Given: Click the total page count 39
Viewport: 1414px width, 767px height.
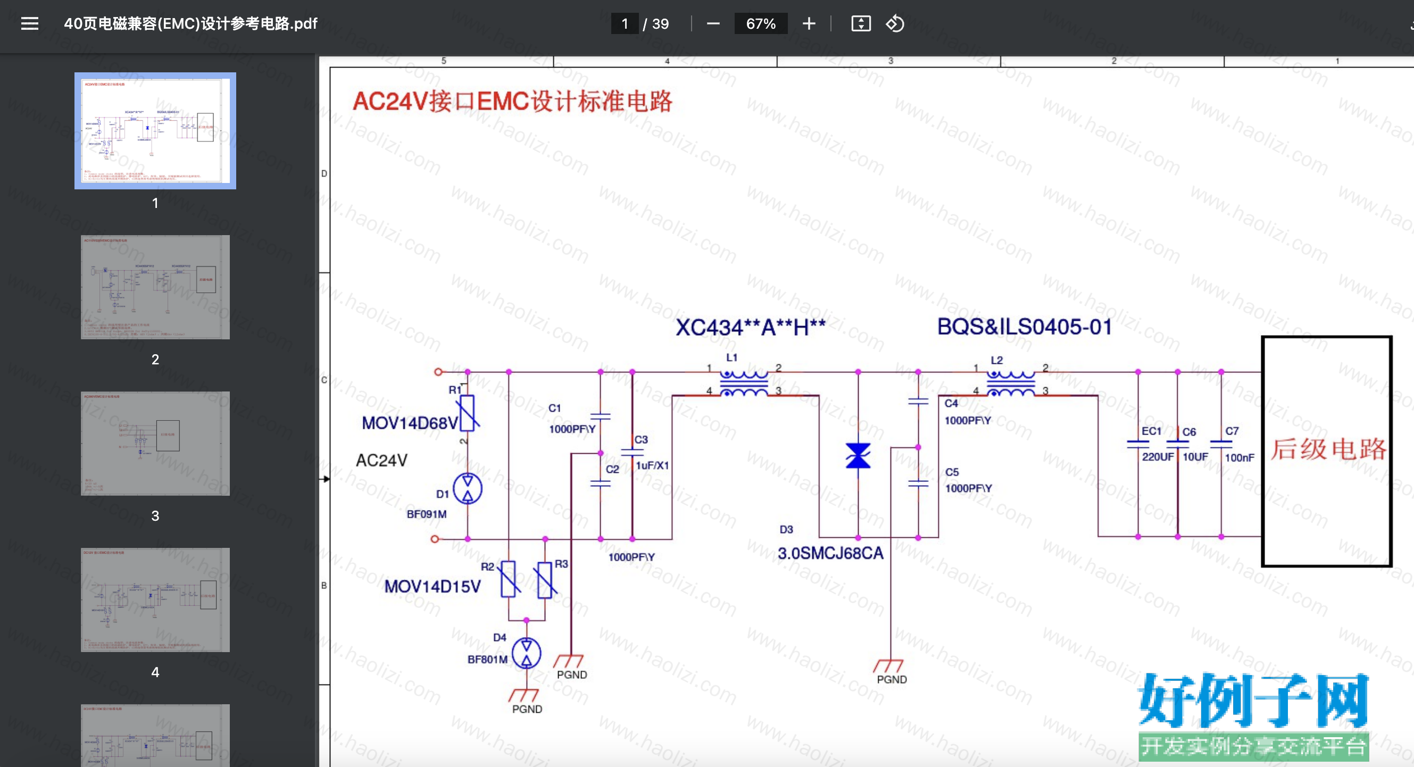Looking at the screenshot, I should click(660, 23).
